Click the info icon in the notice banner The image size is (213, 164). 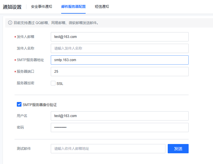tap(10, 23)
